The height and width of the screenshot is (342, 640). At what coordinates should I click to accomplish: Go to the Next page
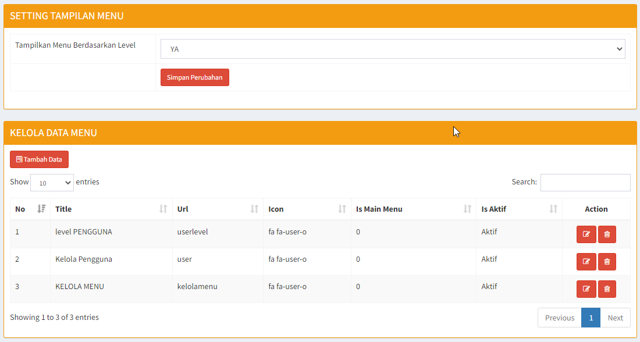(x=615, y=318)
